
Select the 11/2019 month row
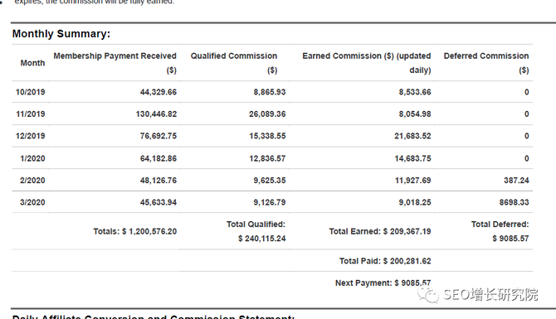pyautogui.click(x=272, y=114)
